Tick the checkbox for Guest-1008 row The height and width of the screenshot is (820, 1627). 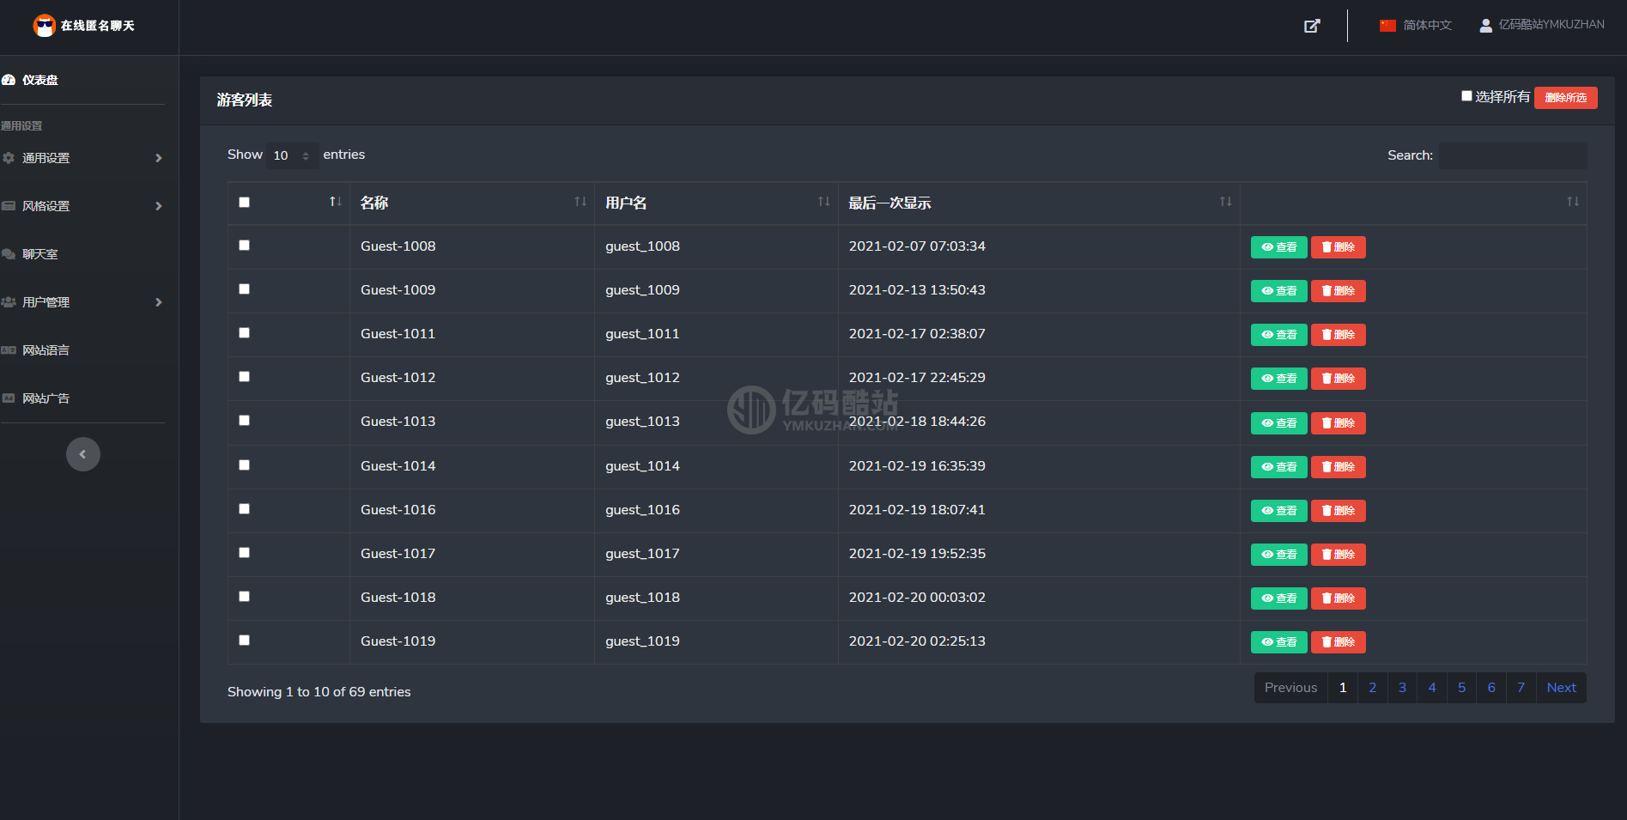pos(245,246)
